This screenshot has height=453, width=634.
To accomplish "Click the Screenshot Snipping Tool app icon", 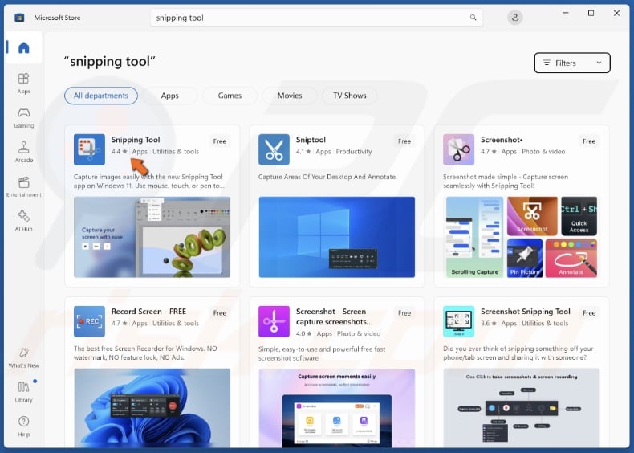I will coord(458,321).
